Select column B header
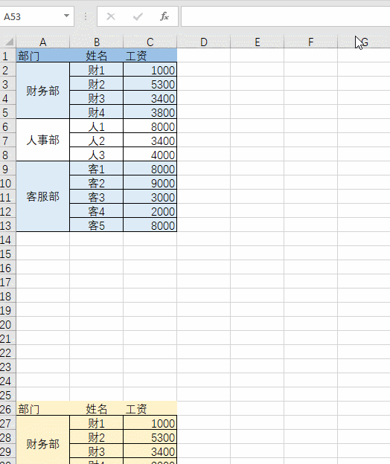Image resolution: width=390 pixels, height=464 pixels. (97, 42)
